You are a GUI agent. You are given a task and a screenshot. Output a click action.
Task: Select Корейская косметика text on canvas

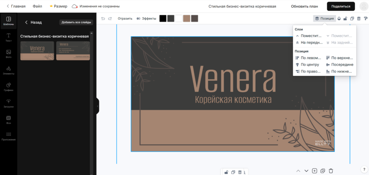(x=233, y=100)
